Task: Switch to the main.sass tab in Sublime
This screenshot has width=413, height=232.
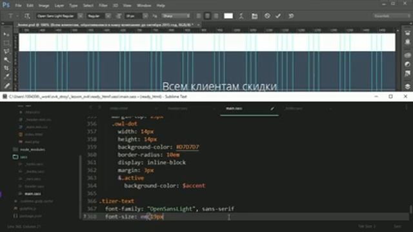Action: tap(234, 108)
